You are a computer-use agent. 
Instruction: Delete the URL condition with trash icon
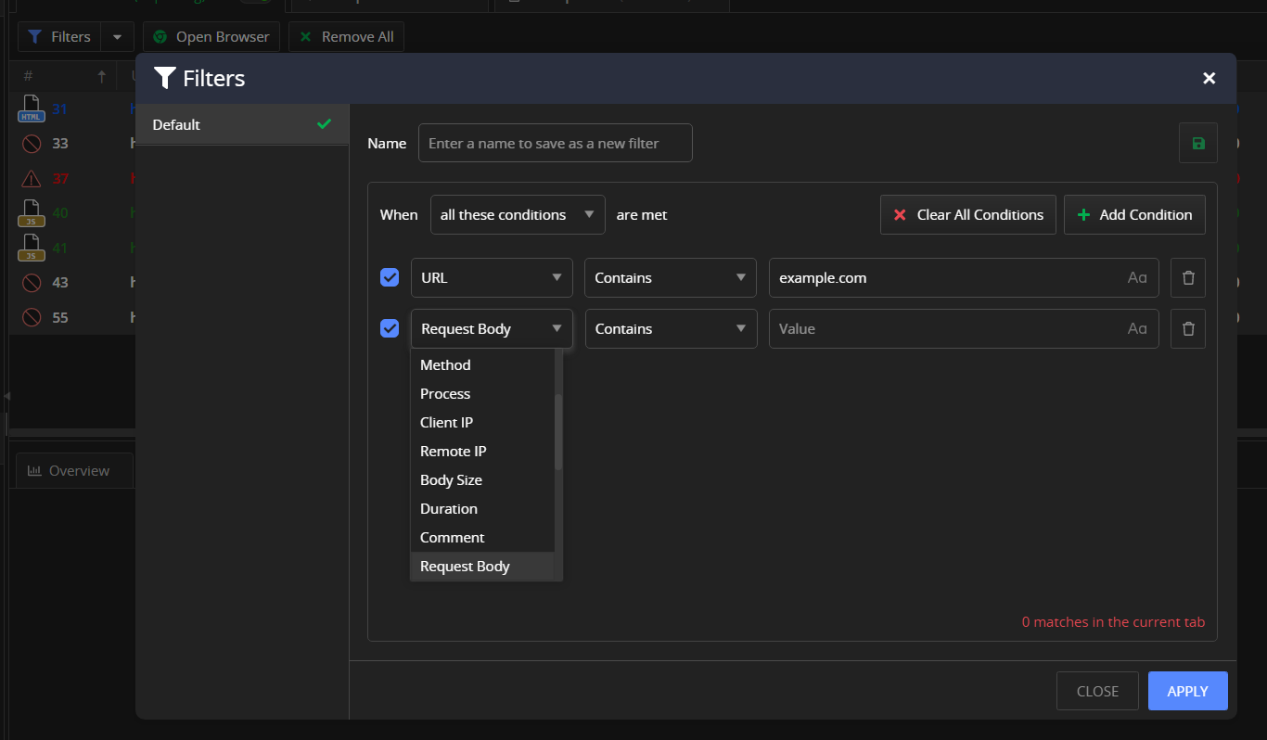pos(1187,277)
